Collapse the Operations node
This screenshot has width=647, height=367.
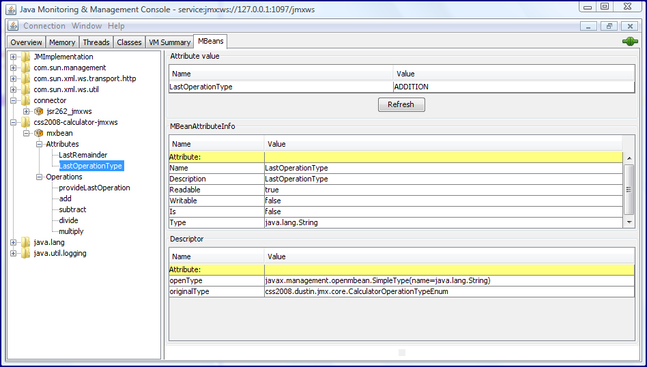[x=39, y=177]
